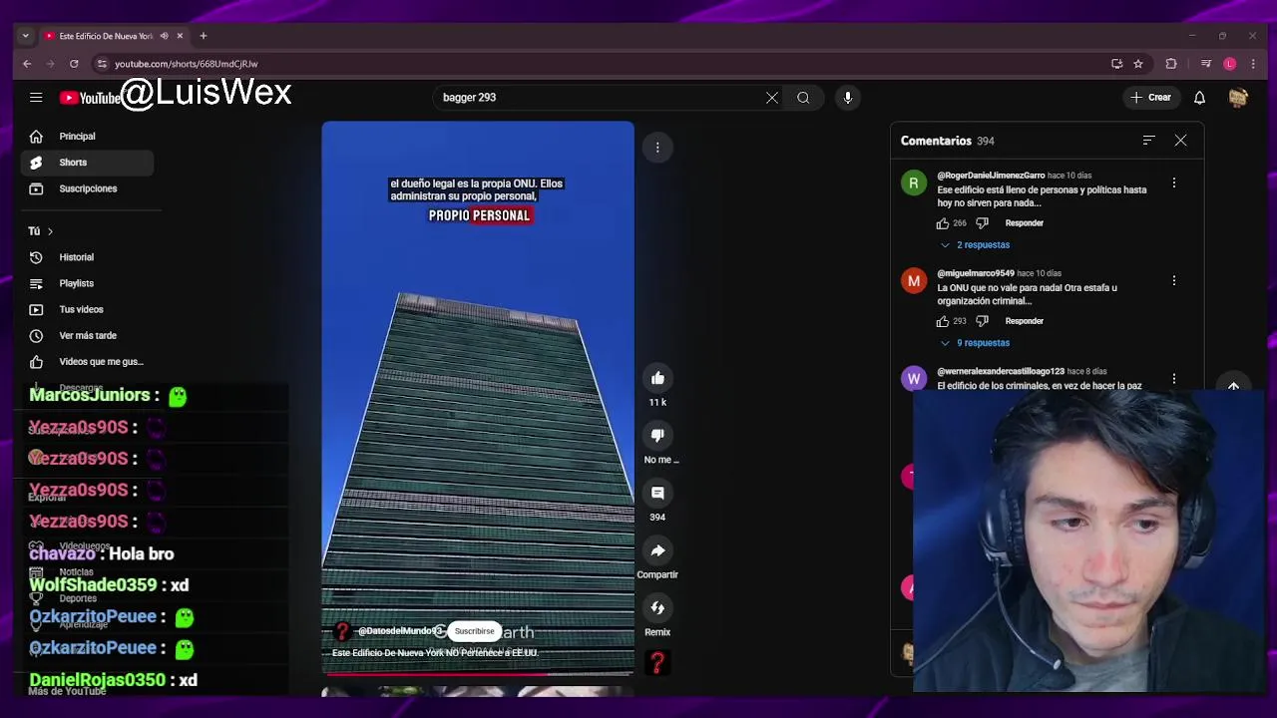The image size is (1277, 718).
Task: Open options for werneralexandercastillolago123's comment
Action: coord(1174,379)
